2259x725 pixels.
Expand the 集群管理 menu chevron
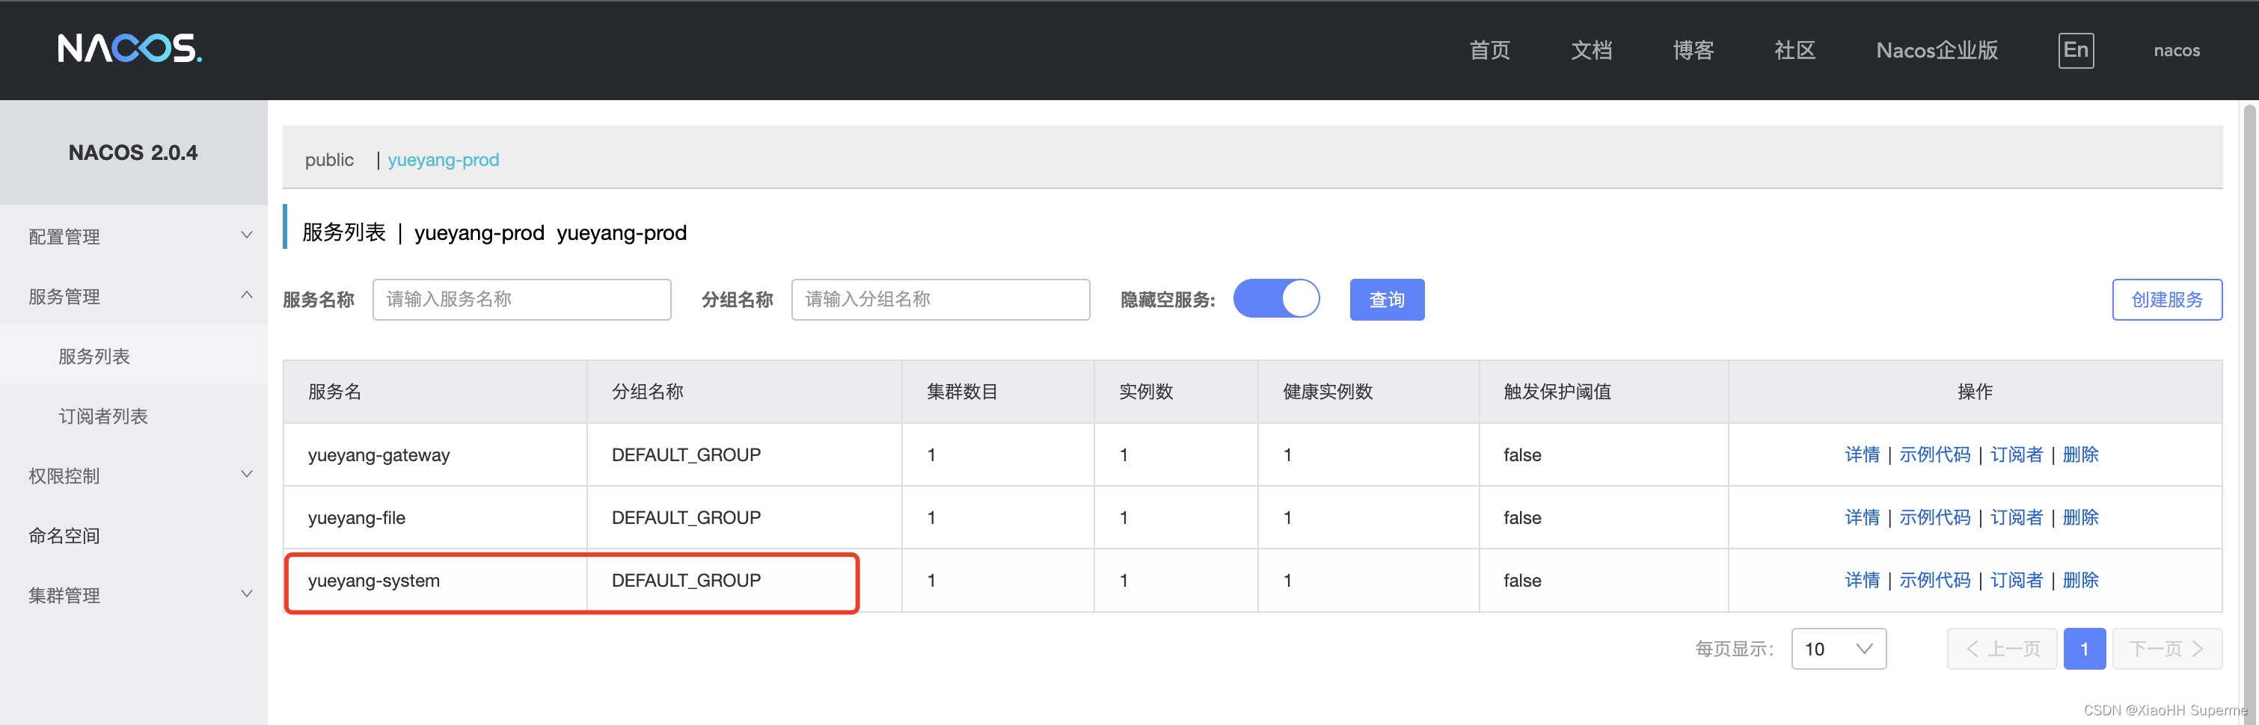(x=246, y=594)
